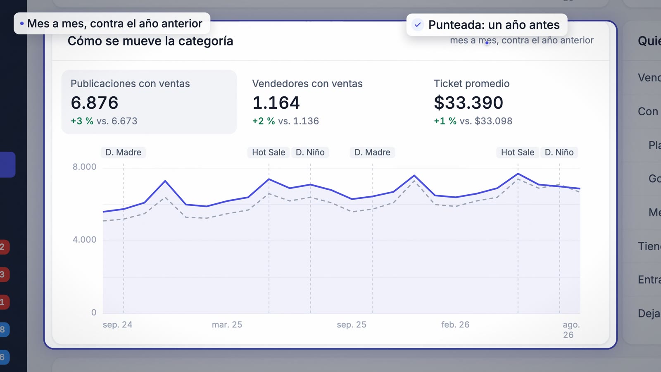Click the D. Niño event label above ago. 26
Viewport: 661px width, 372px height.
point(559,152)
